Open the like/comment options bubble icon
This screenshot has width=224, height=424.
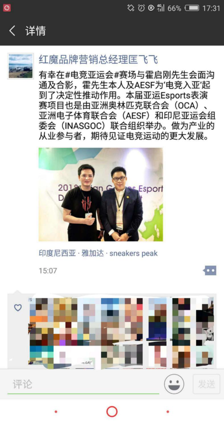(x=210, y=270)
